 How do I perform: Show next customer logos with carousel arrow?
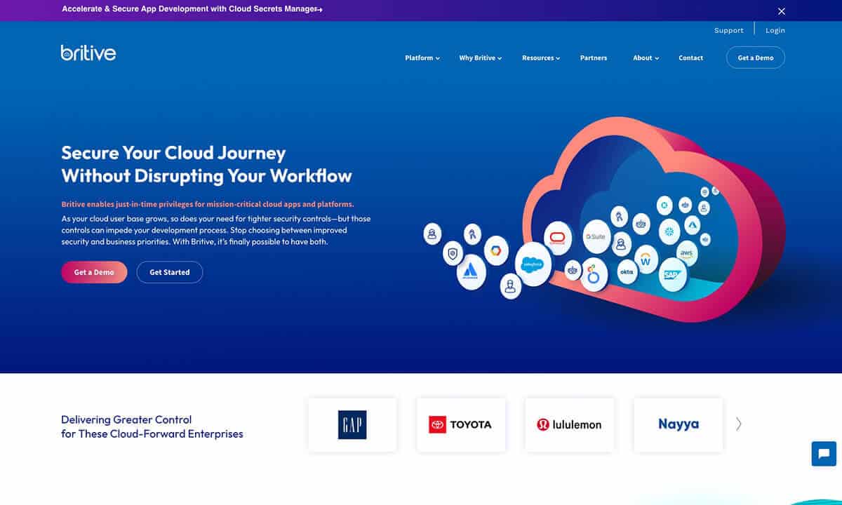(x=738, y=424)
